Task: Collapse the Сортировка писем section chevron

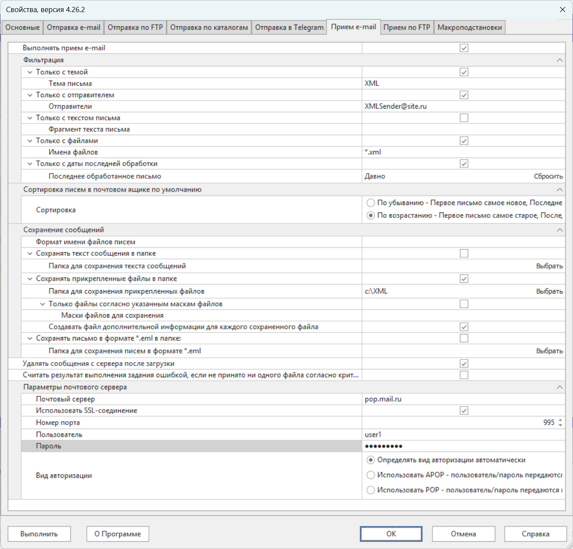Action: pos(560,189)
